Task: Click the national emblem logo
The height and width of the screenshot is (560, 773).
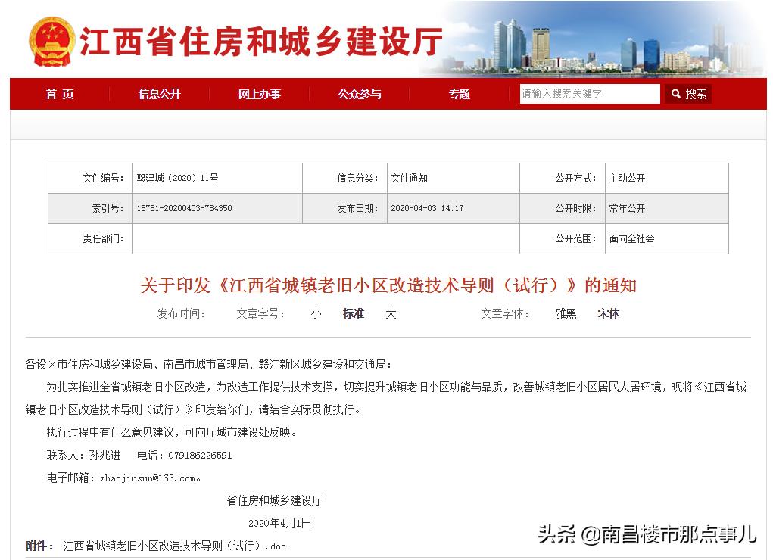Action: point(51,39)
